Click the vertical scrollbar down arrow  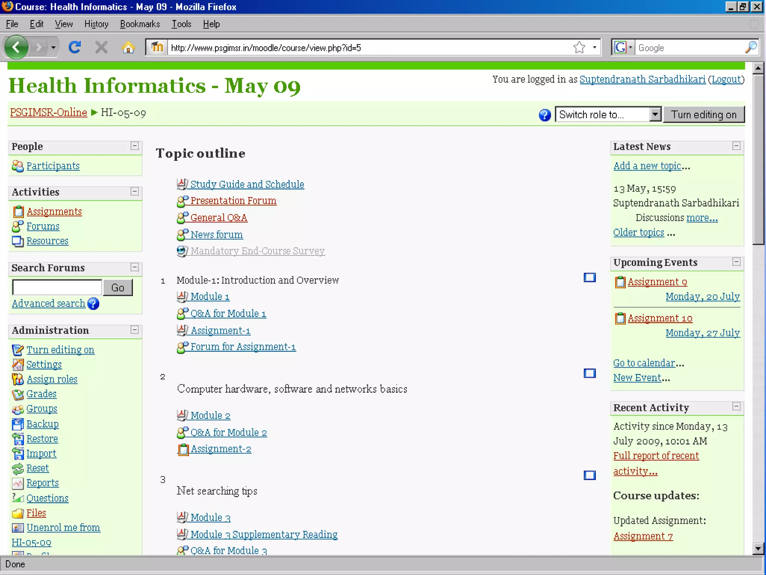click(758, 549)
